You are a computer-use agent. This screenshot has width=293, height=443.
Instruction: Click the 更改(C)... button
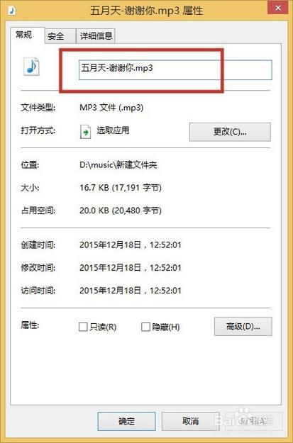click(230, 132)
